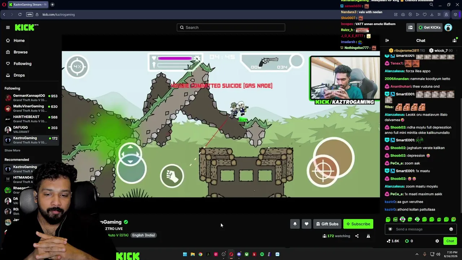This screenshot has height=260, width=462.
Task: Share the stream
Action: 357,236
